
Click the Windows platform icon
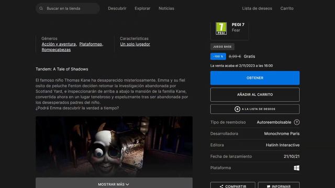coord(297,168)
